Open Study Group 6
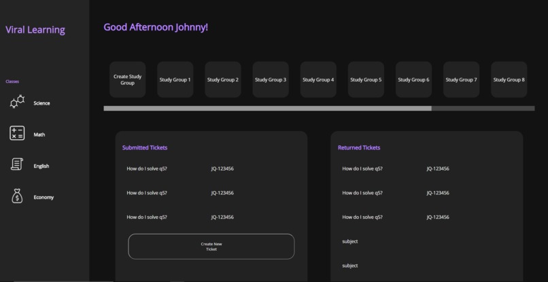Viewport: 548px width, 282px height. 414,80
